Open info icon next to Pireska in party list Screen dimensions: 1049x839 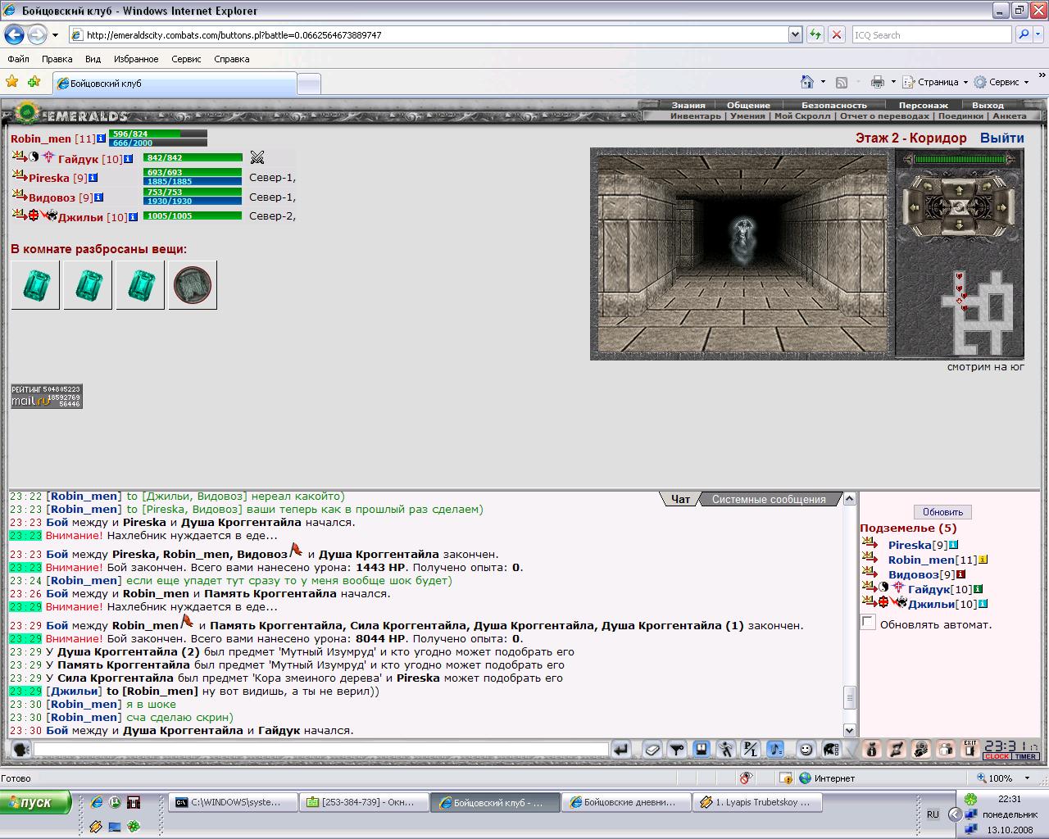[93, 178]
